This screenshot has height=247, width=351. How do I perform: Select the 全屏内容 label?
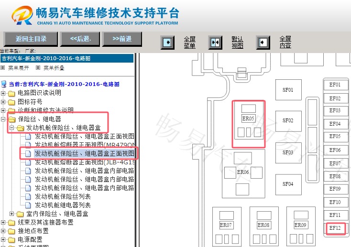[x=285, y=43]
